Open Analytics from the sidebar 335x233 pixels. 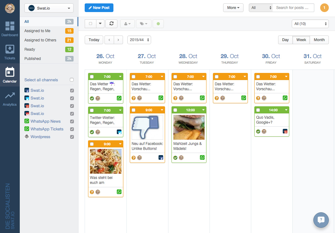pyautogui.click(x=10, y=96)
